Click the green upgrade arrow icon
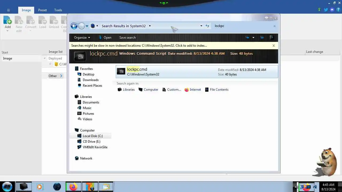Image resolution: width=342 pixels, height=192 pixels. pyautogui.click(x=319, y=10)
